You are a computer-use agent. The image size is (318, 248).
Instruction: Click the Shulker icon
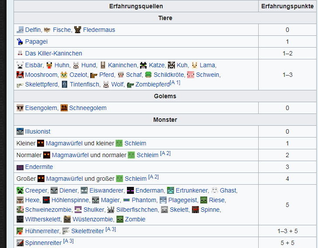(x=78, y=210)
